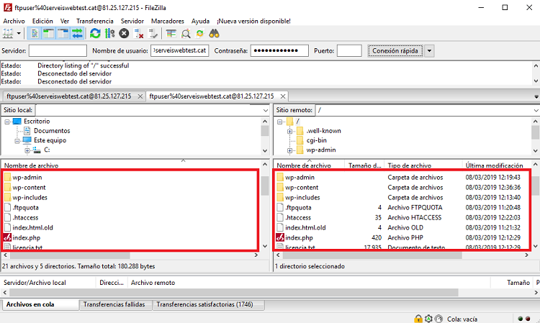Open the Sitio remoto path dropdown

click(x=536, y=110)
